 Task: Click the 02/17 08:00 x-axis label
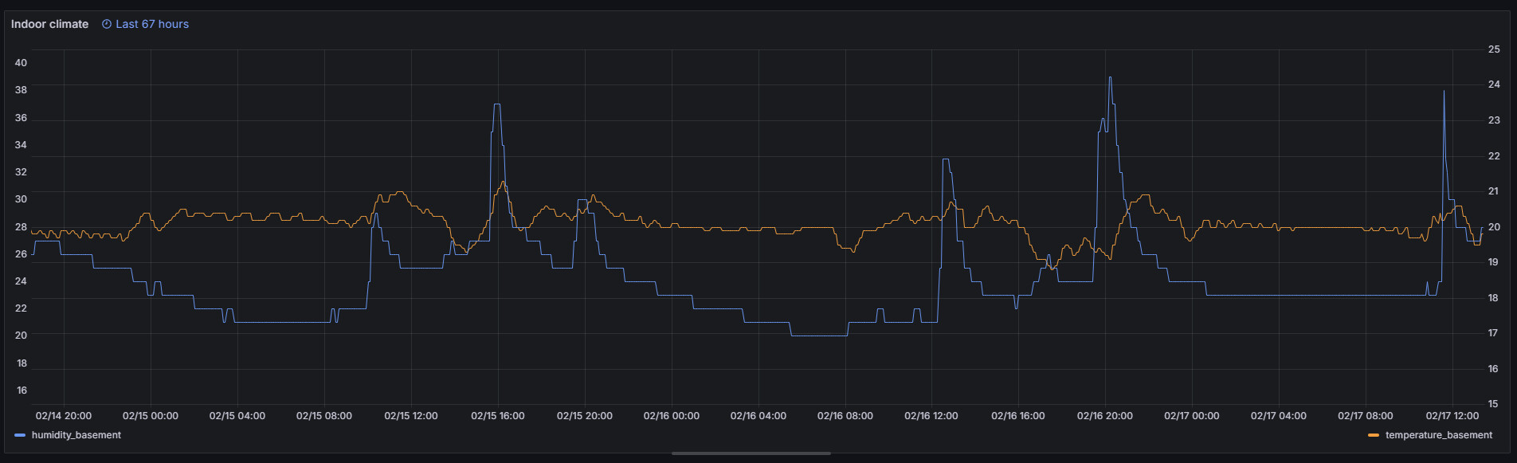(1365, 416)
